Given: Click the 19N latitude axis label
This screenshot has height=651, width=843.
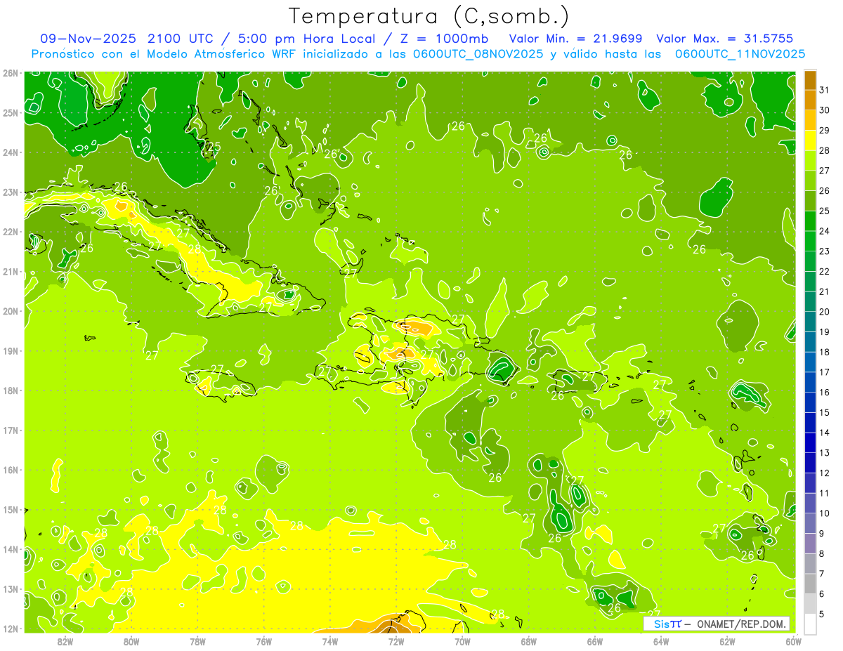Looking at the screenshot, I should tap(10, 350).
